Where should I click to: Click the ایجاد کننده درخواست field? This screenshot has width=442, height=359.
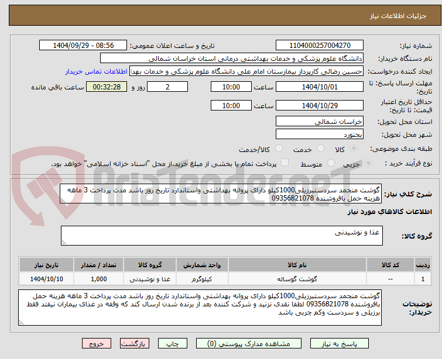(246, 71)
